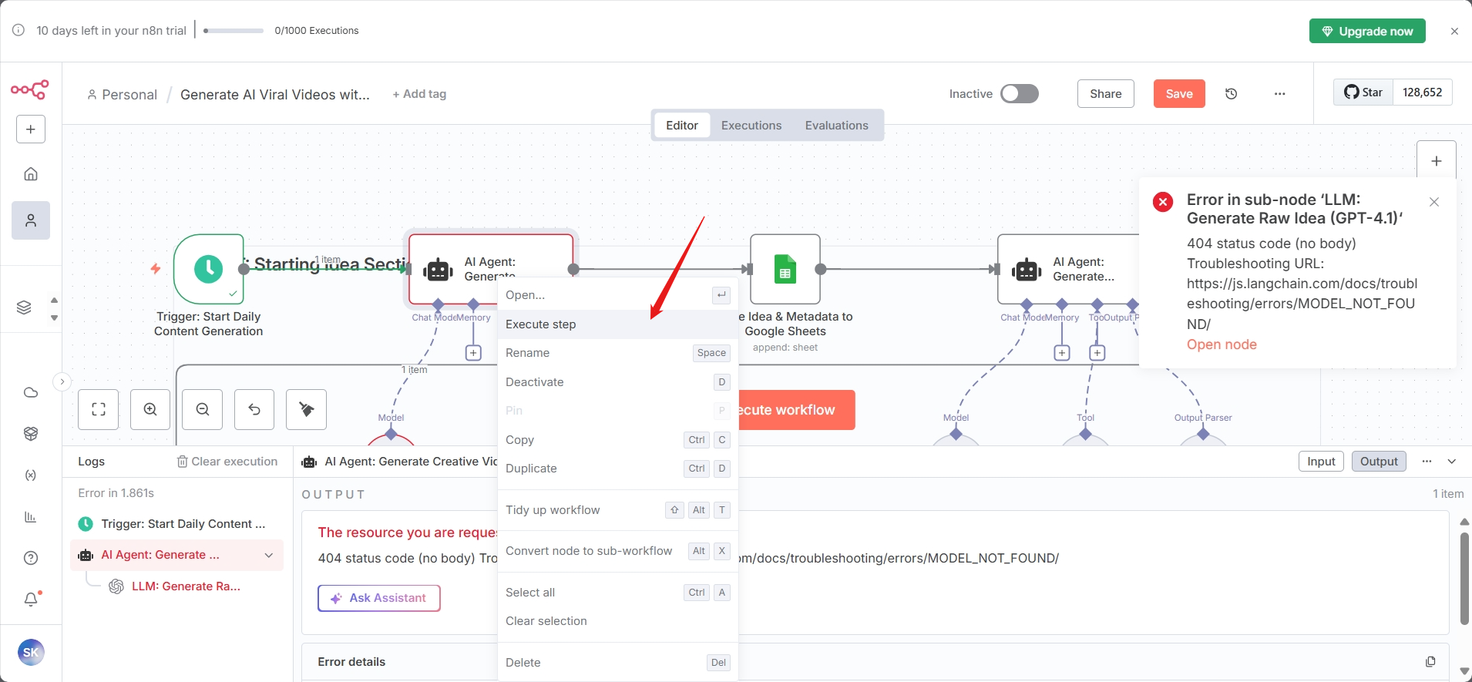Viewport: 1472px width, 682px height.
Task: Open node link in error toast
Action: click(1222, 344)
